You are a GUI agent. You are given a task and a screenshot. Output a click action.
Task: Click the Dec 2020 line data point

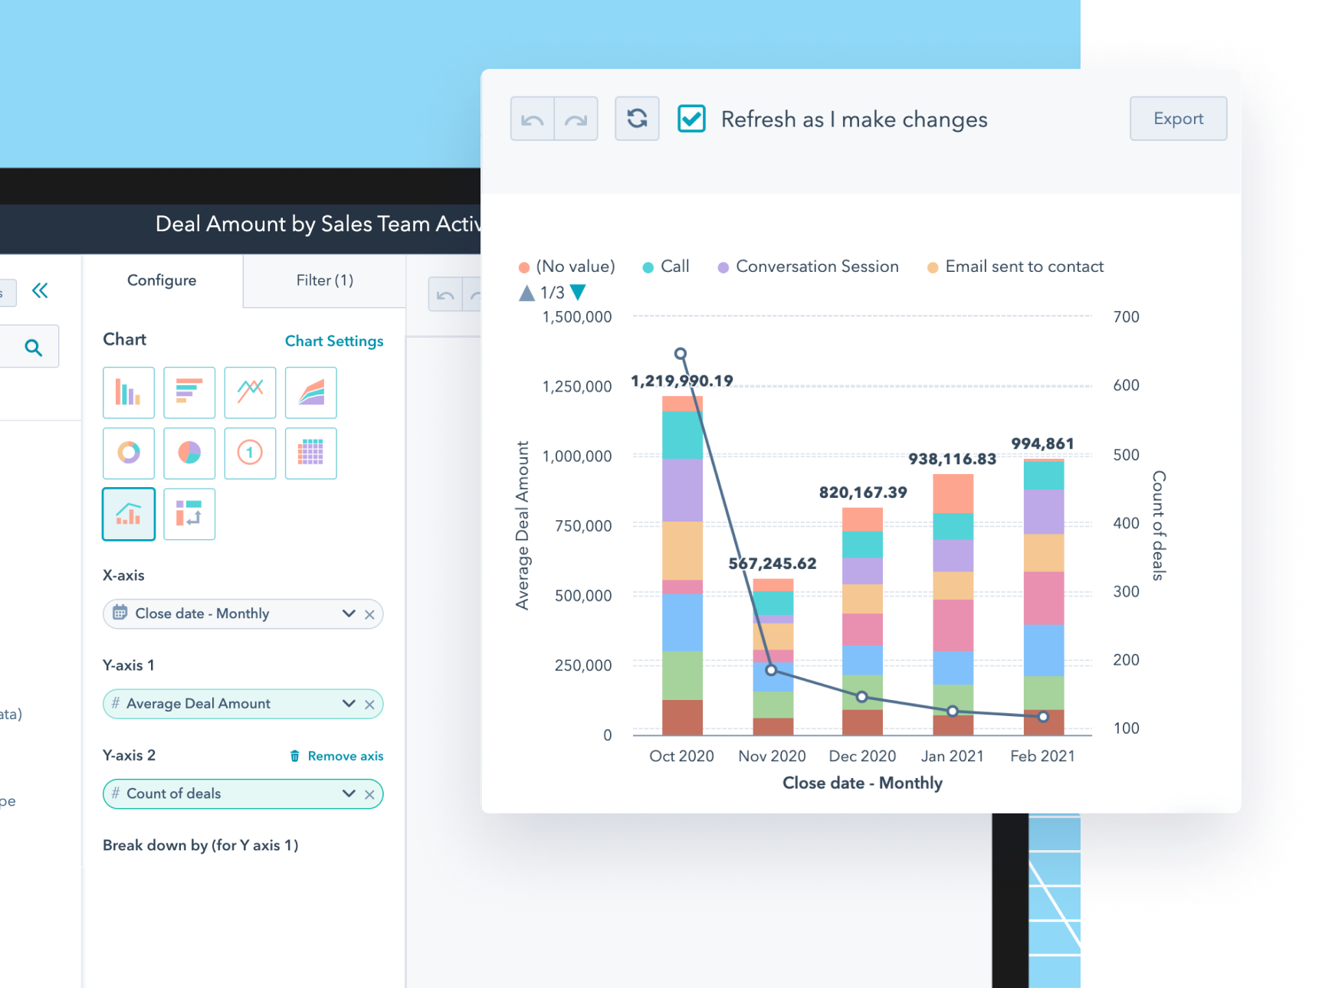click(x=862, y=697)
